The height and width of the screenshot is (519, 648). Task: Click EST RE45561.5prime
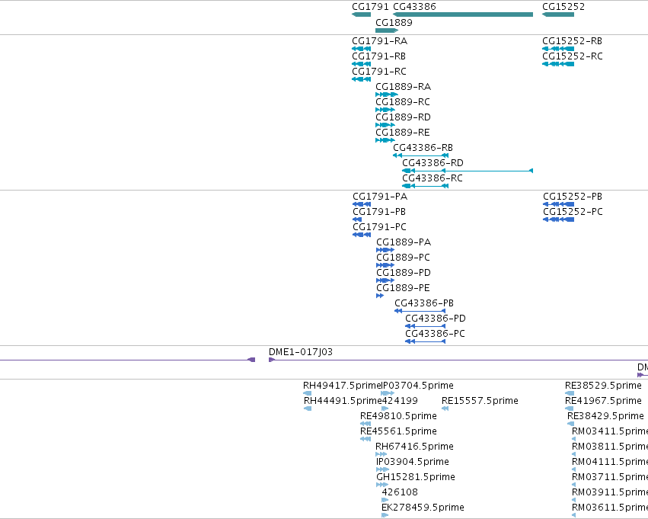(398, 432)
